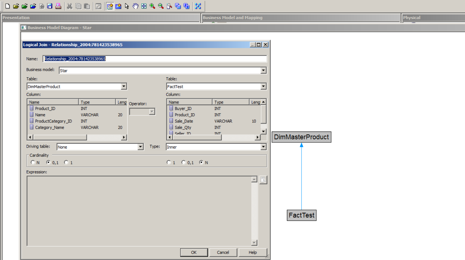Select left cardinality 1 radio button
Viewport: 465px width, 260px height.
pos(66,162)
